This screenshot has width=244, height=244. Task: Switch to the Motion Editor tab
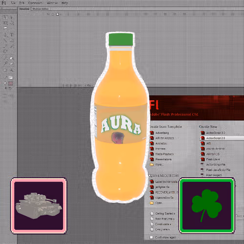point(41,9)
